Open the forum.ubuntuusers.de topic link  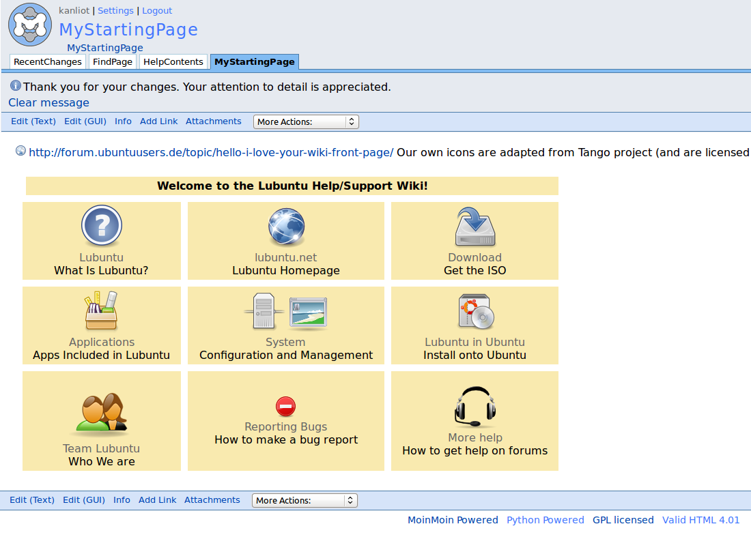click(x=211, y=153)
